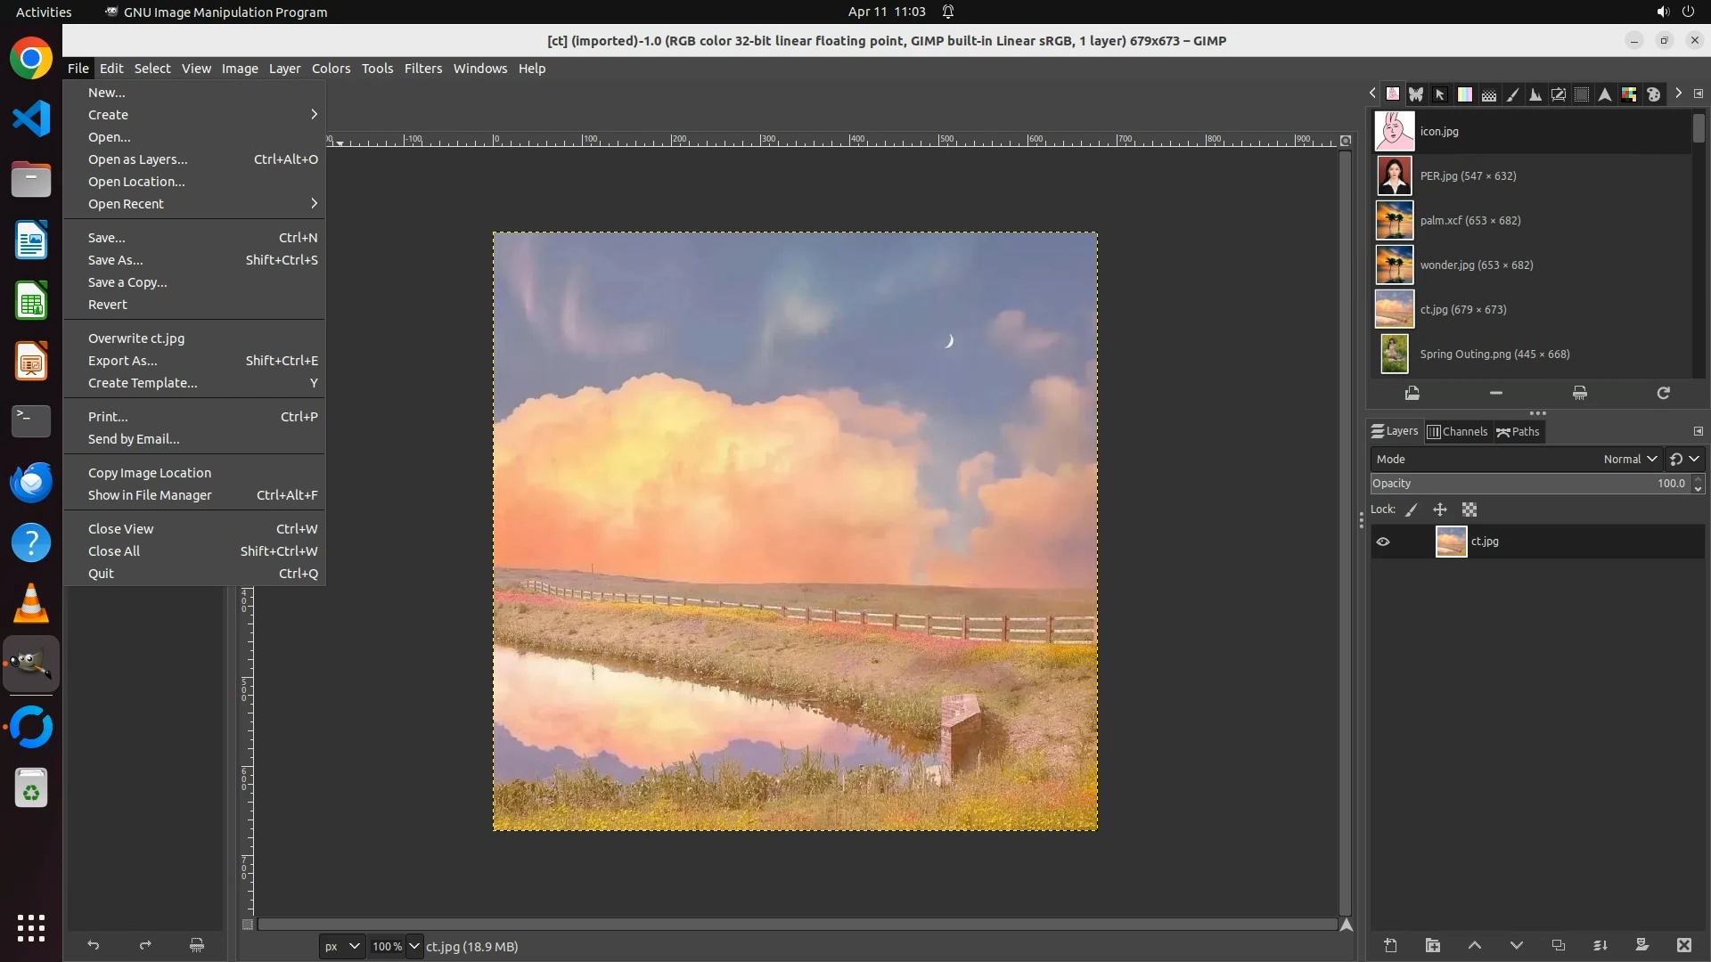Click the layer Opacity slider

[1528, 484]
